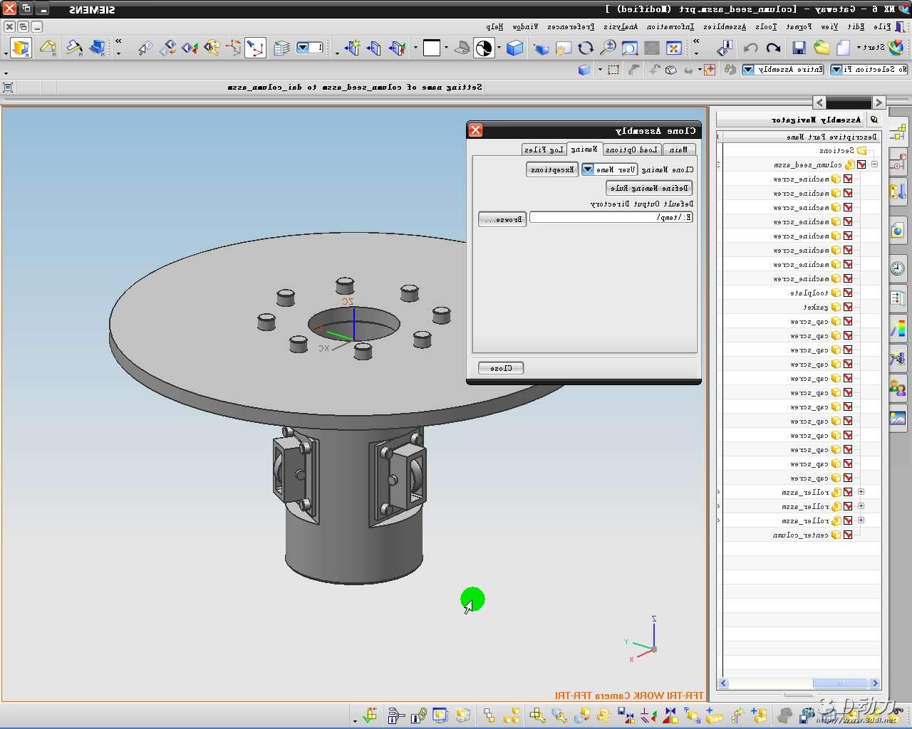Click the highlighted WCS orient icon

tap(255, 48)
